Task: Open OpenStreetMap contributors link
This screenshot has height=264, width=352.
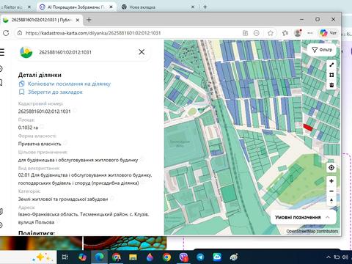Action: pyautogui.click(x=312, y=231)
